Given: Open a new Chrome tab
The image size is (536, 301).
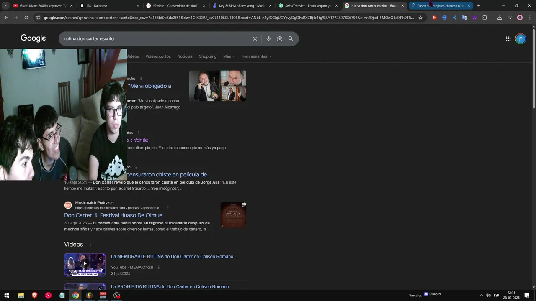Looking at the screenshot, I should (479, 5).
